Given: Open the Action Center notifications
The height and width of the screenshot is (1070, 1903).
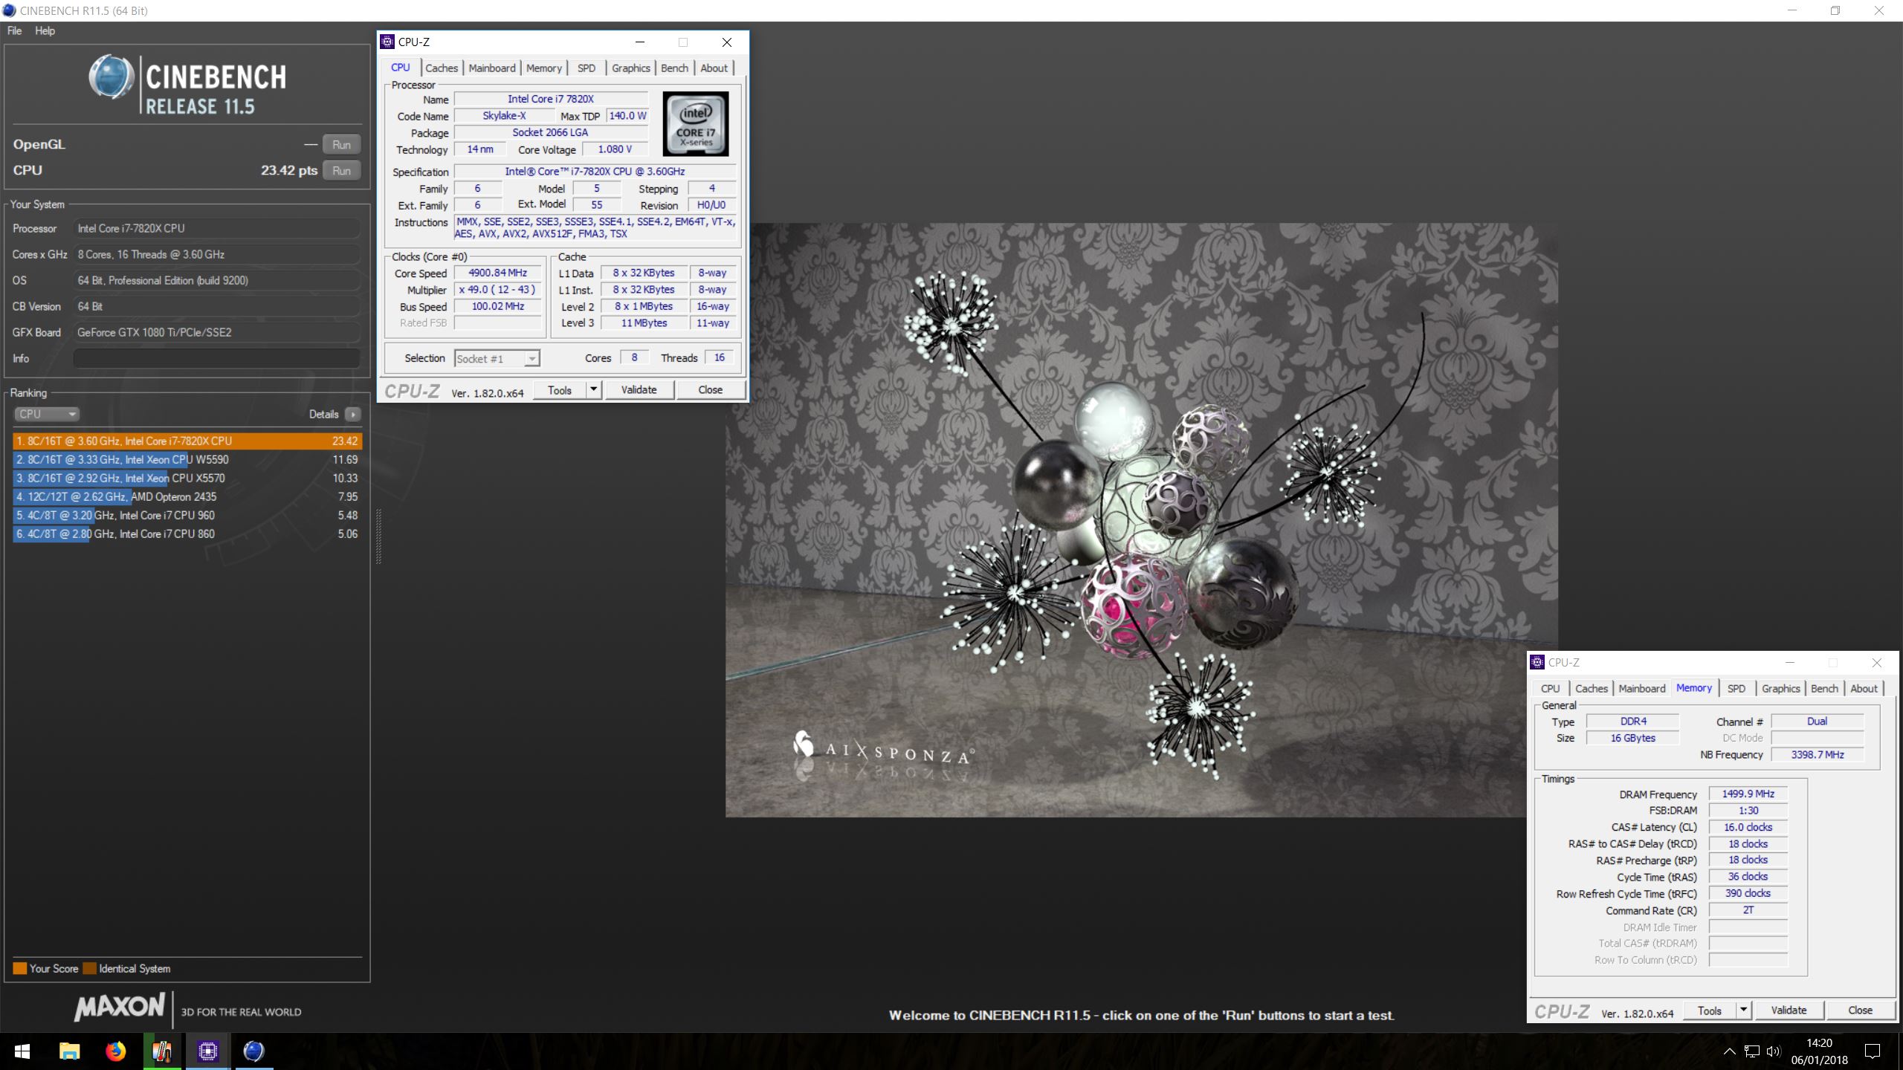Looking at the screenshot, I should (1873, 1051).
